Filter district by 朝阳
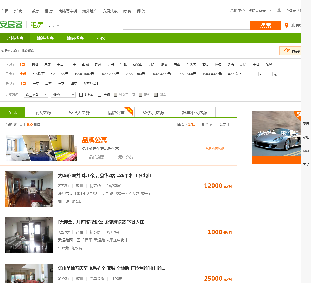The height and width of the screenshot is (283, 311). pyautogui.click(x=35, y=65)
